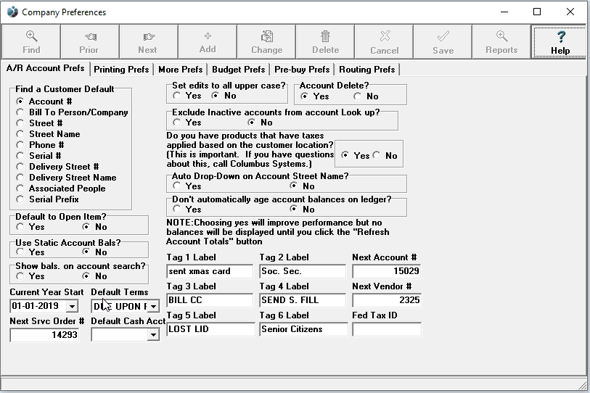Click the Add toolbar button

pyautogui.click(x=208, y=42)
